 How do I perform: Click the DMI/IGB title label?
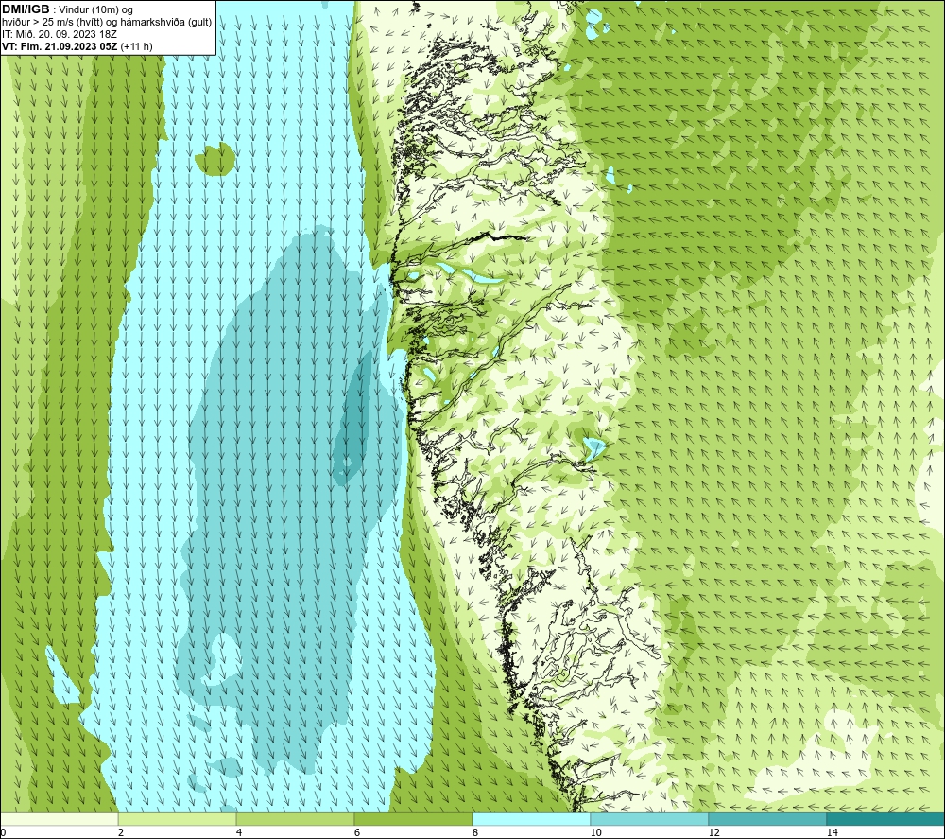pos(26,9)
